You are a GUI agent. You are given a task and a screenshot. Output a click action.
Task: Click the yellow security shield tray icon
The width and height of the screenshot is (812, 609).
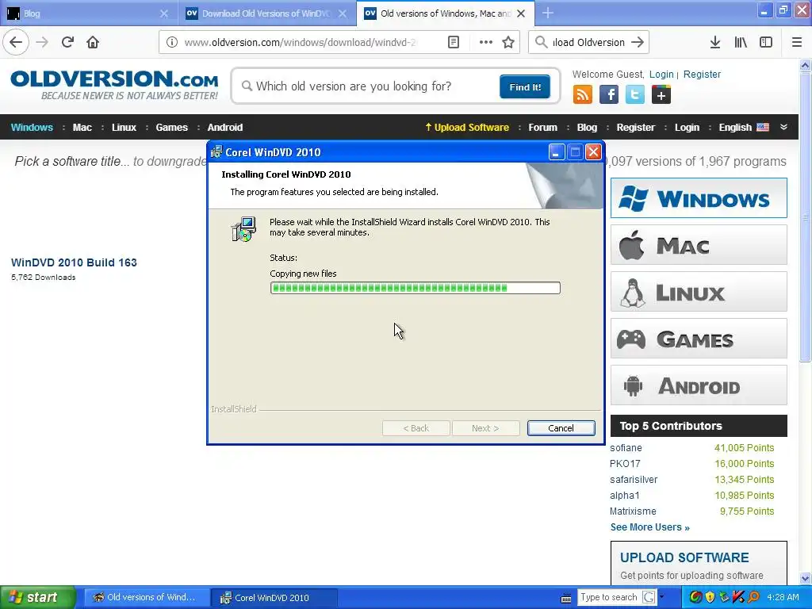tap(710, 597)
